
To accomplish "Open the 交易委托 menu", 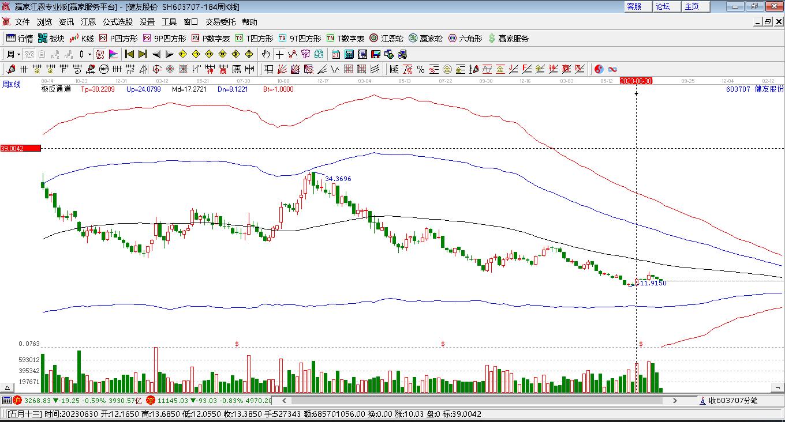I will [220, 22].
